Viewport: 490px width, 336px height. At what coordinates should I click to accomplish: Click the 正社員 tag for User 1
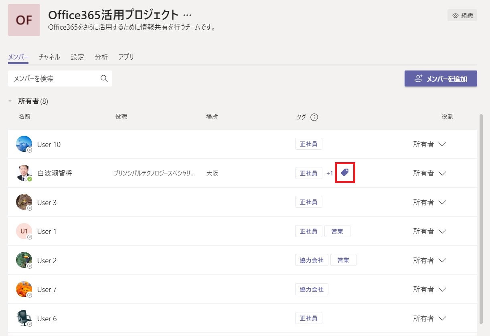309,231
